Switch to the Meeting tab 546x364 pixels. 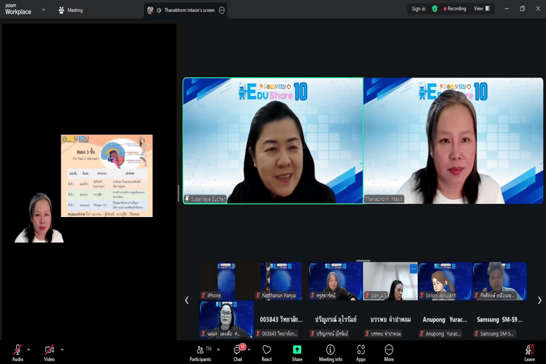coord(70,10)
